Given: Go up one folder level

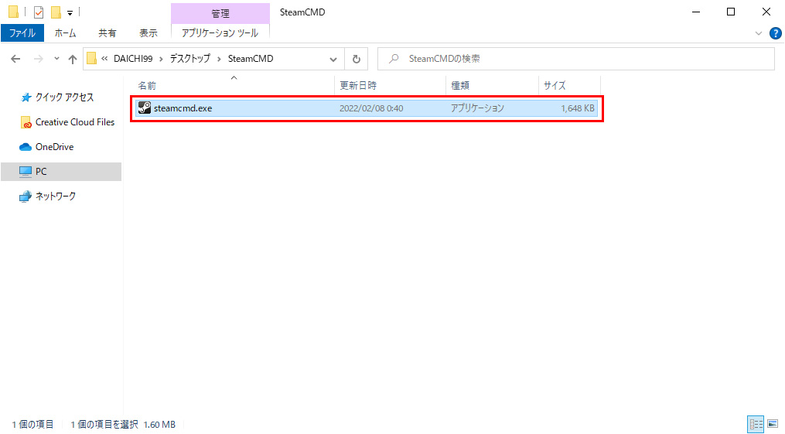Looking at the screenshot, I should coord(73,59).
